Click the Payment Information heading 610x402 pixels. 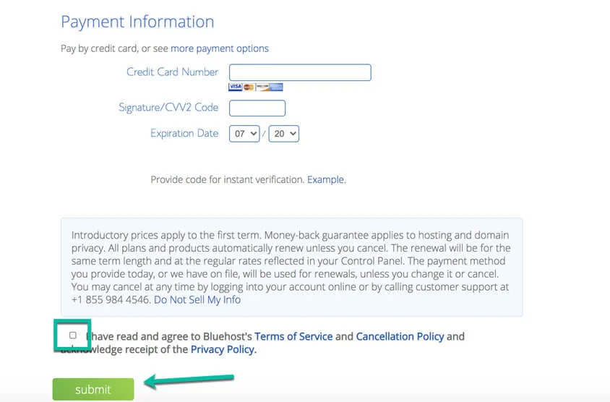pos(137,22)
